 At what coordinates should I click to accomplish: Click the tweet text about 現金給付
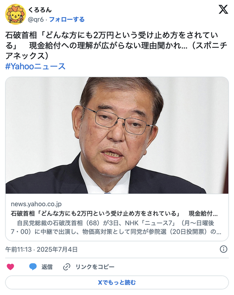coord(116,45)
